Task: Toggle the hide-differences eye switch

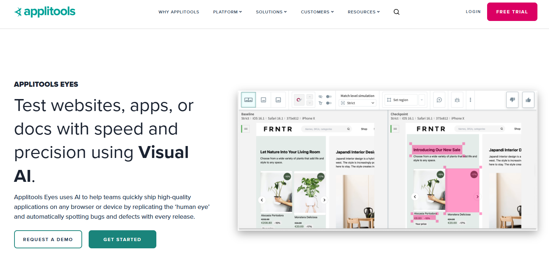Action: tap(329, 97)
